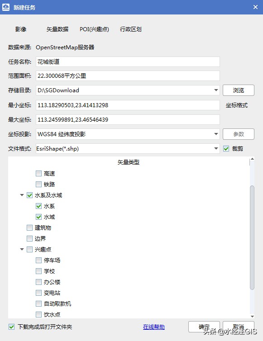
Task: Check the 高速 checkbox
Action: [38, 173]
